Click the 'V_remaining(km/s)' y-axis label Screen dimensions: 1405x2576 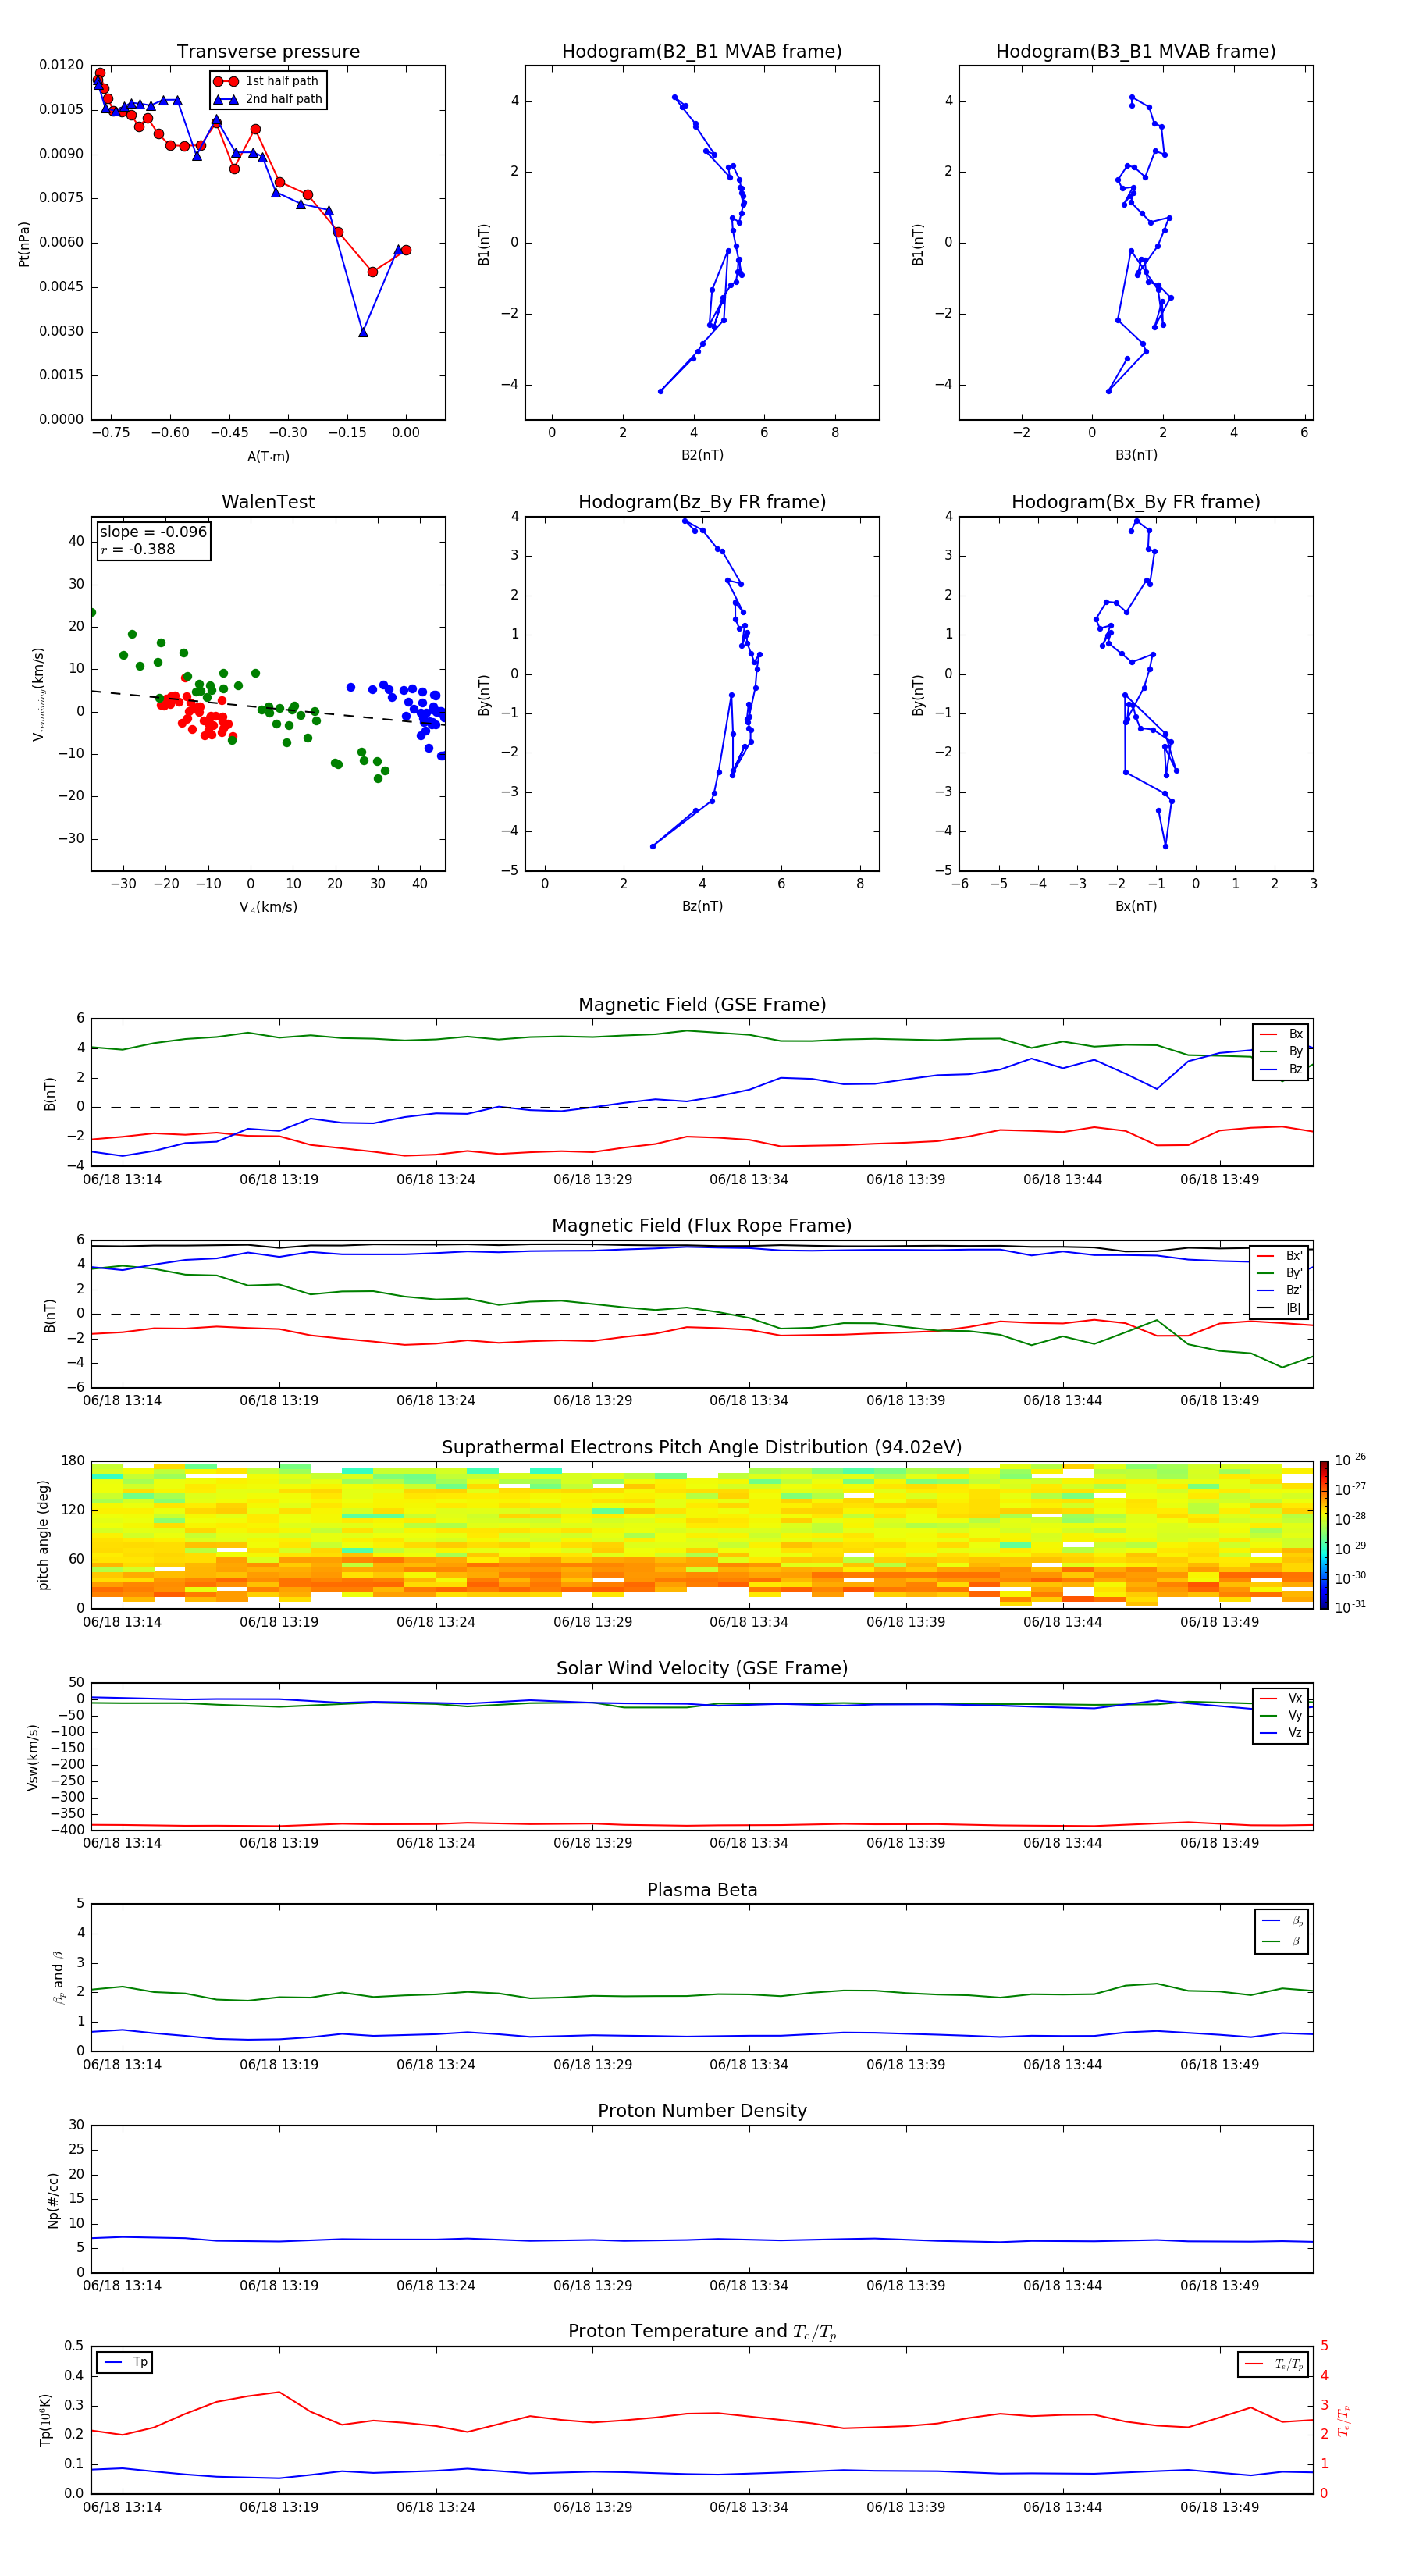(39, 694)
